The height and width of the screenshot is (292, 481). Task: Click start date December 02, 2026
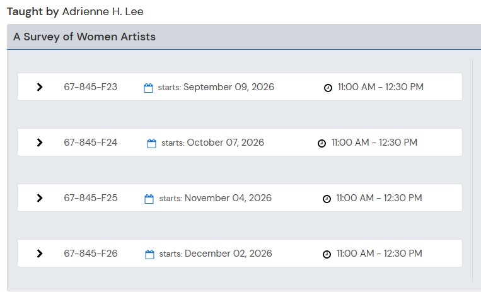(x=228, y=254)
